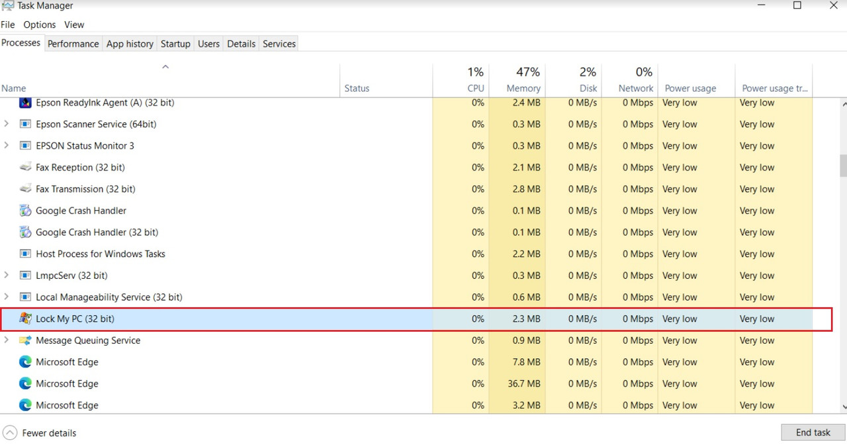Click the Epson Scanner Service process icon

click(25, 124)
